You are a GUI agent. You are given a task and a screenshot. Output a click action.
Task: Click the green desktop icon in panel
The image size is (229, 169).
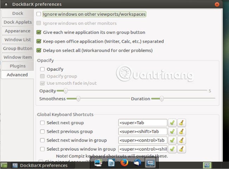coord(4,165)
